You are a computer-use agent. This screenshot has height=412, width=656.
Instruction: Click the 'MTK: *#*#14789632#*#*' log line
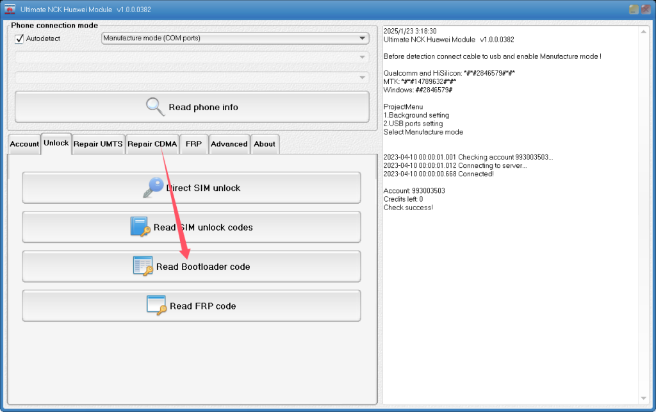pos(420,81)
